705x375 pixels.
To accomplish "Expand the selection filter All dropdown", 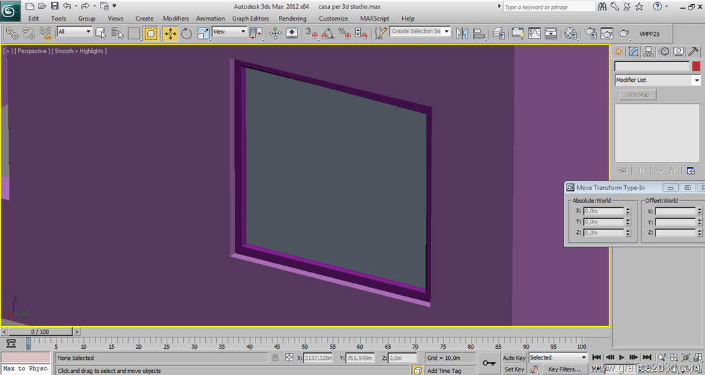I will click(x=74, y=32).
